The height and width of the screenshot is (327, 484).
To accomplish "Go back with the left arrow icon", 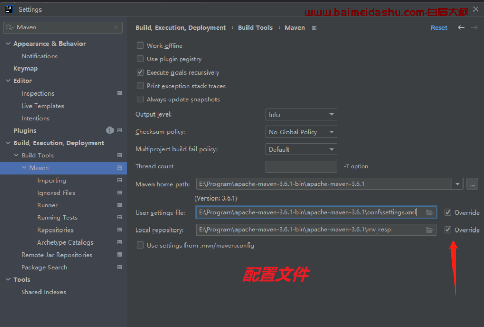I will tap(461, 28).
